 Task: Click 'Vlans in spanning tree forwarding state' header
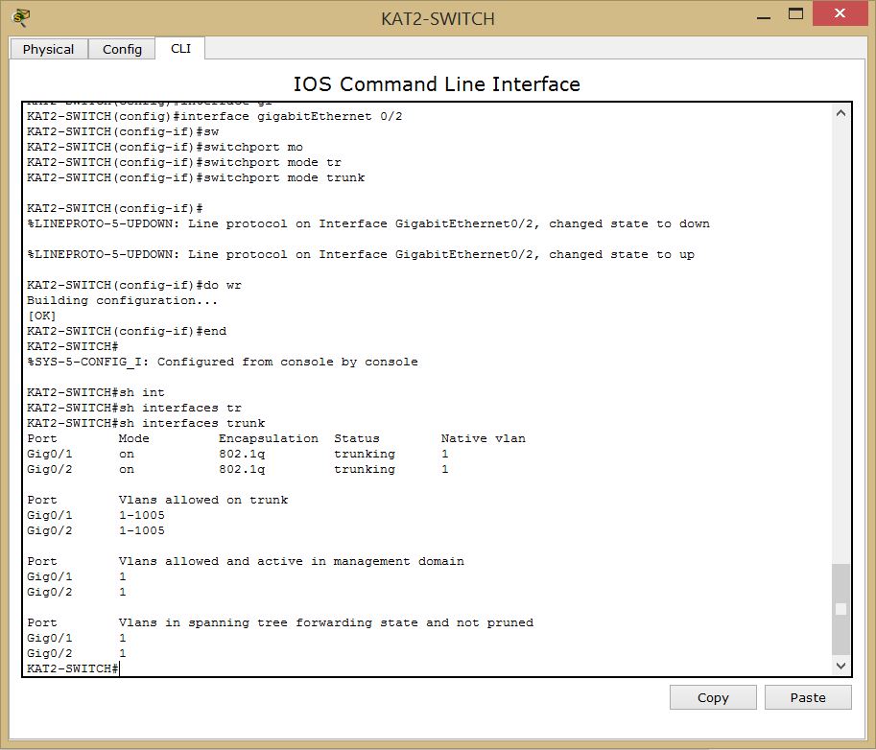click(325, 622)
